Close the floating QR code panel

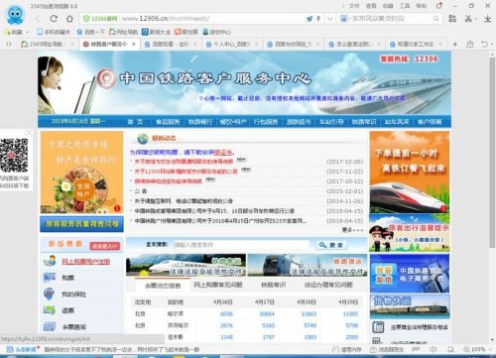(29, 132)
